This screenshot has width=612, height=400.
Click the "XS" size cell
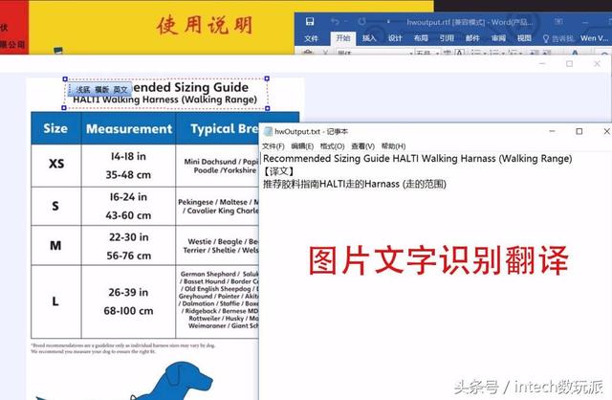[x=56, y=164]
